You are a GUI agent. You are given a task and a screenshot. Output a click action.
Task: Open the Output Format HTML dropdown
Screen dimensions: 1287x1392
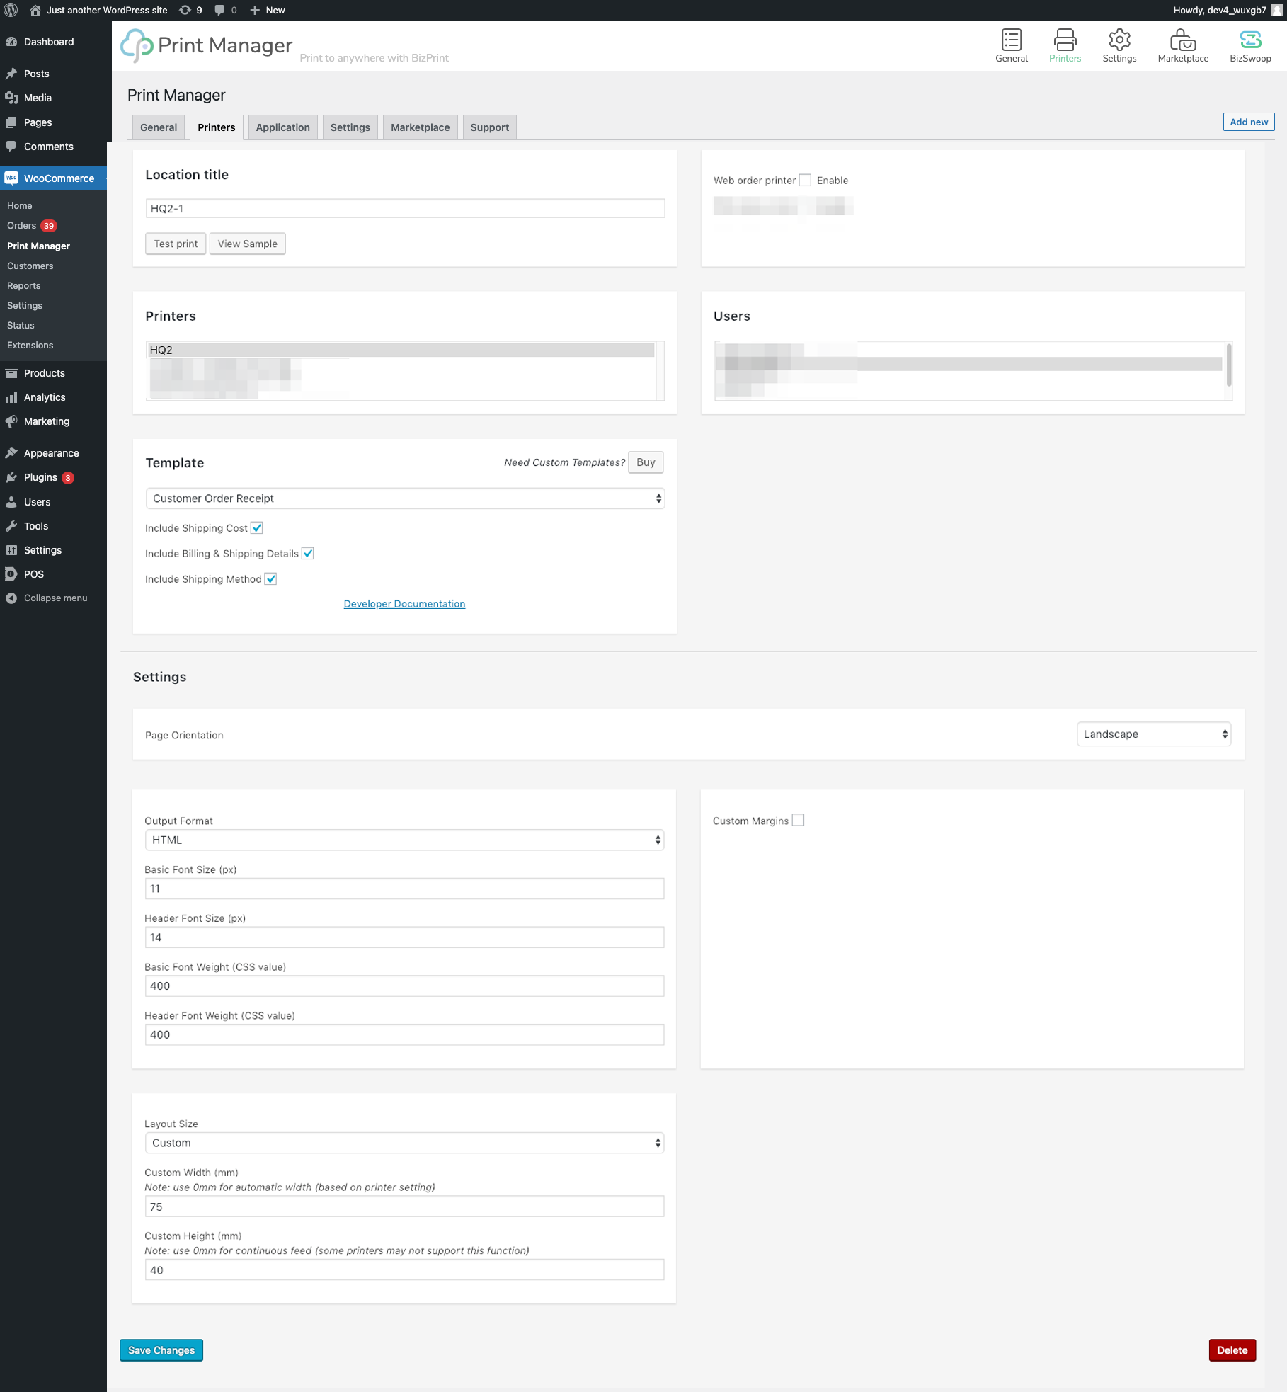coord(404,840)
